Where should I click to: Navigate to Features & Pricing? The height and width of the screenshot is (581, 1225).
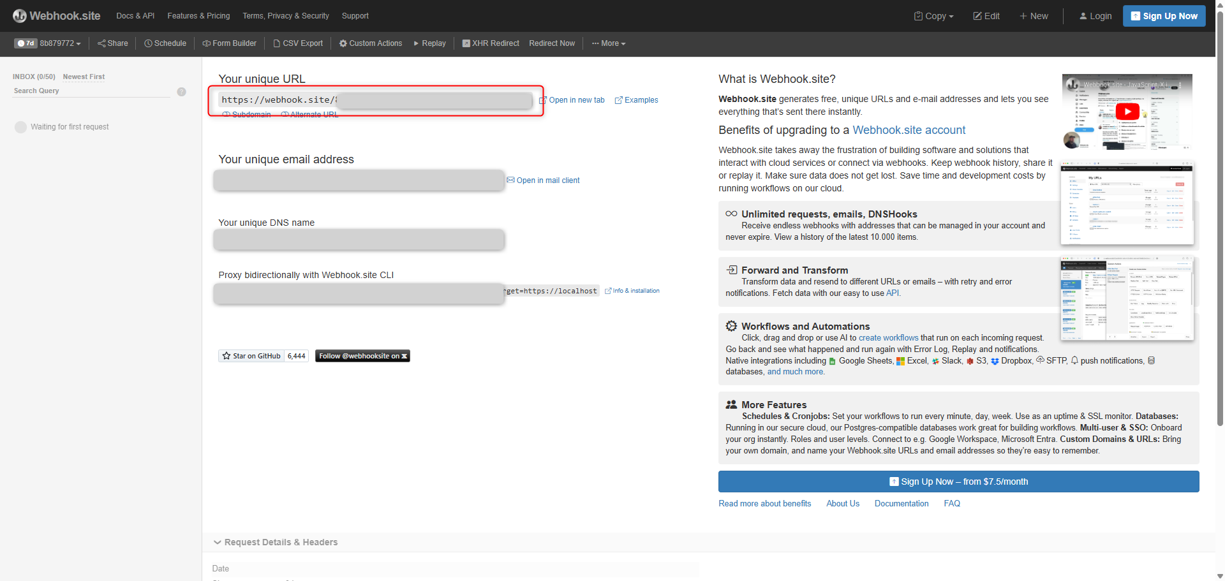click(x=198, y=15)
